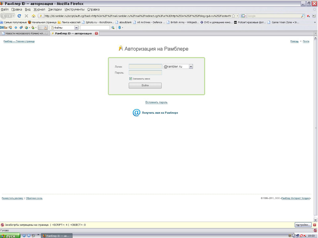Open the Самые популярные bookmark
The height and width of the screenshot is (238, 318).
tap(14, 22)
